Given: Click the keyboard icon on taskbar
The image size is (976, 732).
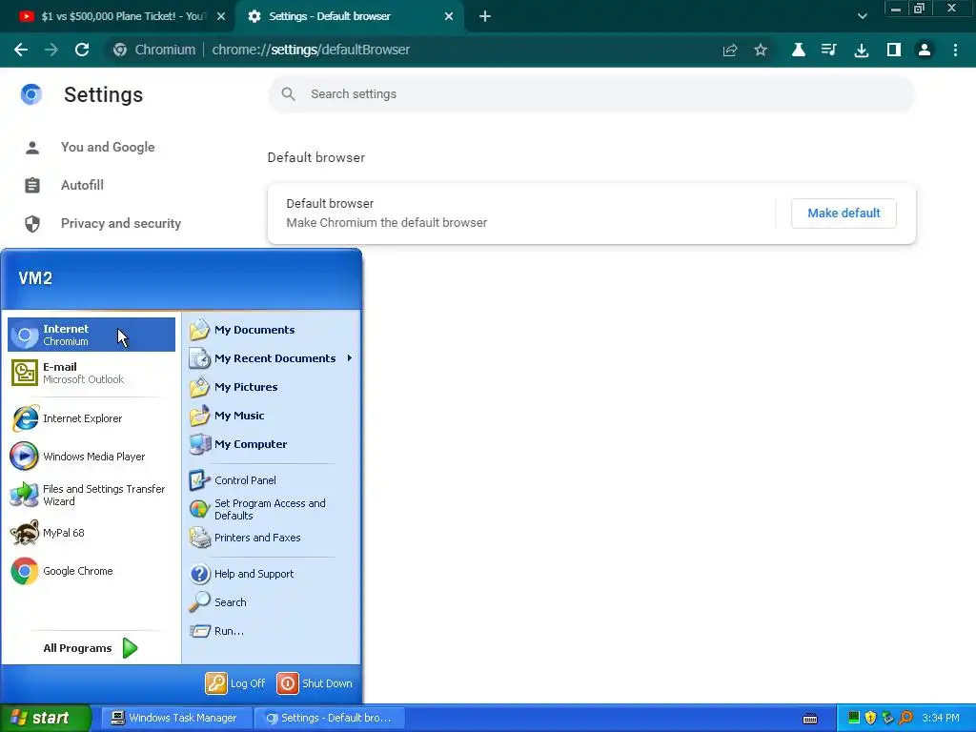Looking at the screenshot, I should (810, 719).
